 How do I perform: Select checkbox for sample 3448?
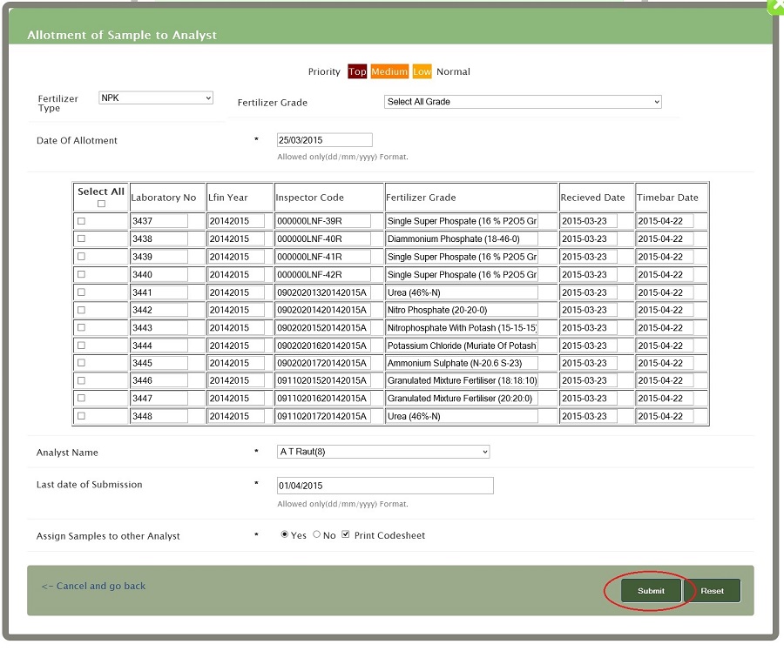click(x=82, y=416)
